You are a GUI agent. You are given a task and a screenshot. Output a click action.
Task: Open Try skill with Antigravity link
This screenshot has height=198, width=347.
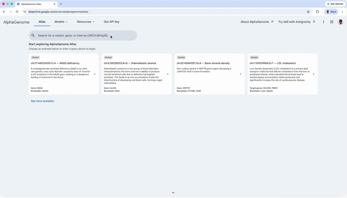click(297, 22)
